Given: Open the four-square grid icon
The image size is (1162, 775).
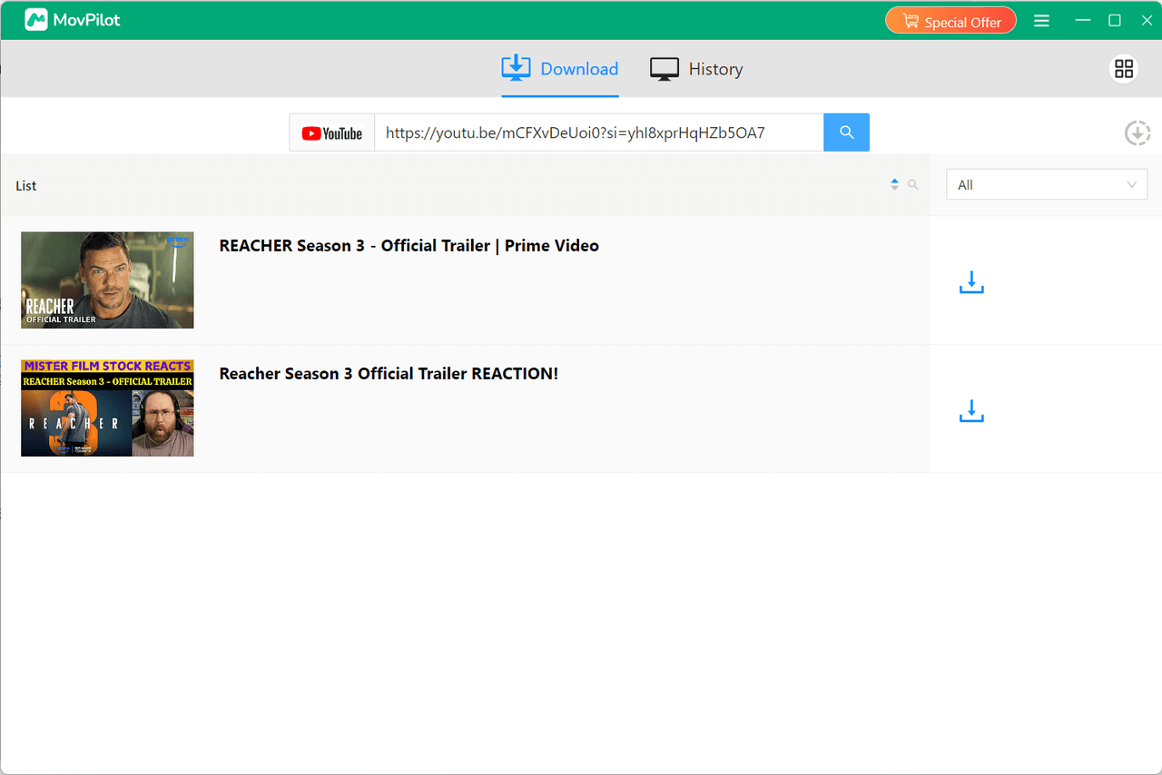Looking at the screenshot, I should [x=1124, y=69].
